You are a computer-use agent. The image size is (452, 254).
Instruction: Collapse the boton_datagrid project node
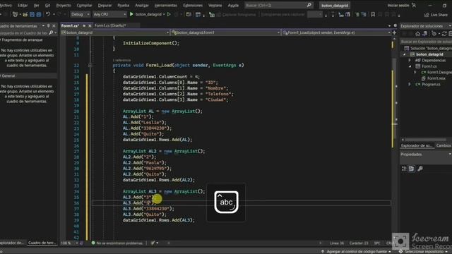405,54
